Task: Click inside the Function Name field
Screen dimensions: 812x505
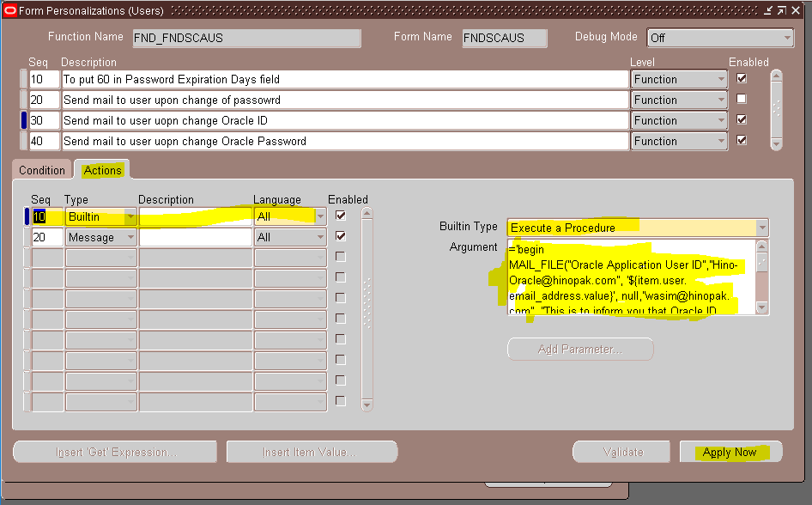Action: (x=245, y=38)
